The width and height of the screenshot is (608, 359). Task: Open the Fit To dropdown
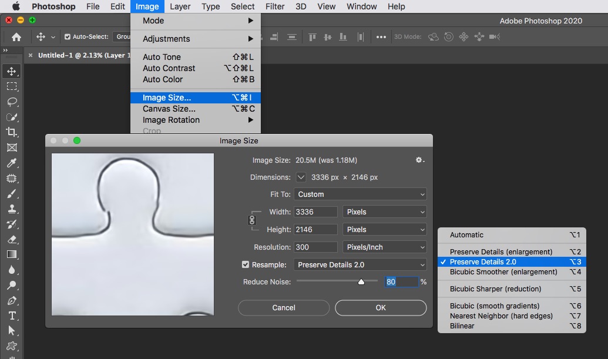[360, 194]
